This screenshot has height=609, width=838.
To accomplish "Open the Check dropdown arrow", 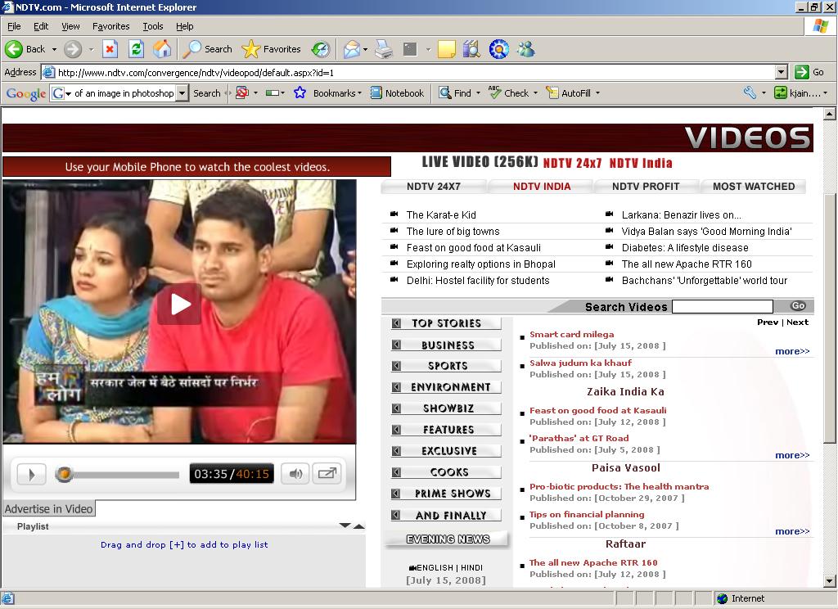I will point(535,93).
